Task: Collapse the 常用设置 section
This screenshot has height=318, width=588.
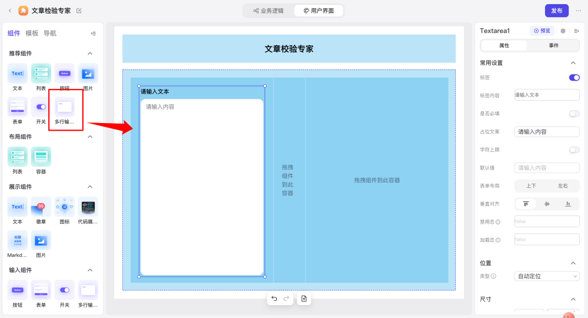Action: (x=573, y=62)
